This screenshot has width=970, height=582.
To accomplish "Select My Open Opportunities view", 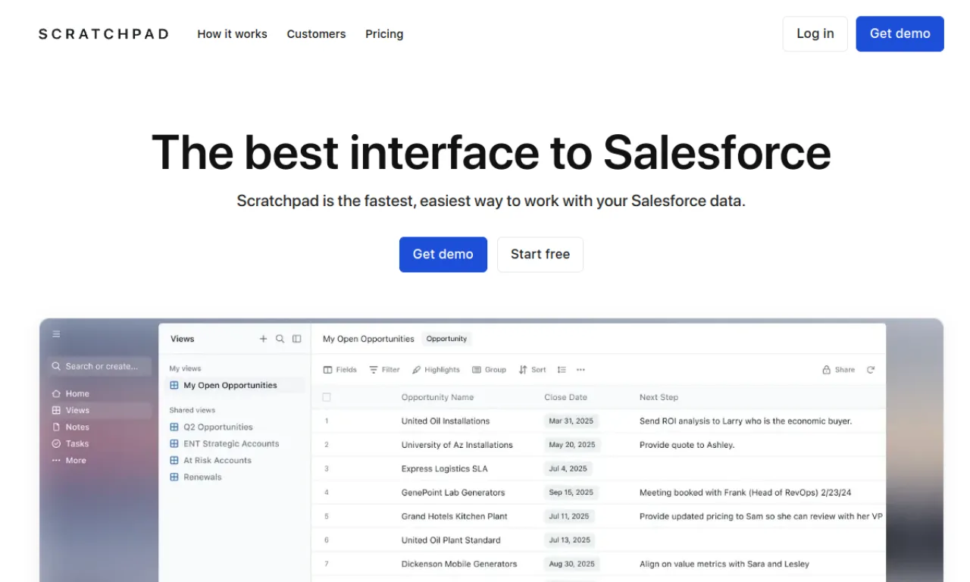I will (x=236, y=385).
